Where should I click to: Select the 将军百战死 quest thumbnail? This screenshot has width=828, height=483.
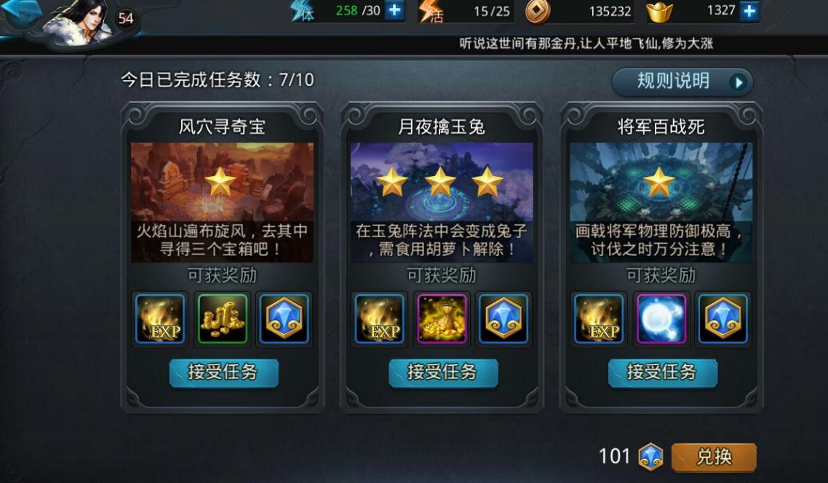[x=661, y=202]
